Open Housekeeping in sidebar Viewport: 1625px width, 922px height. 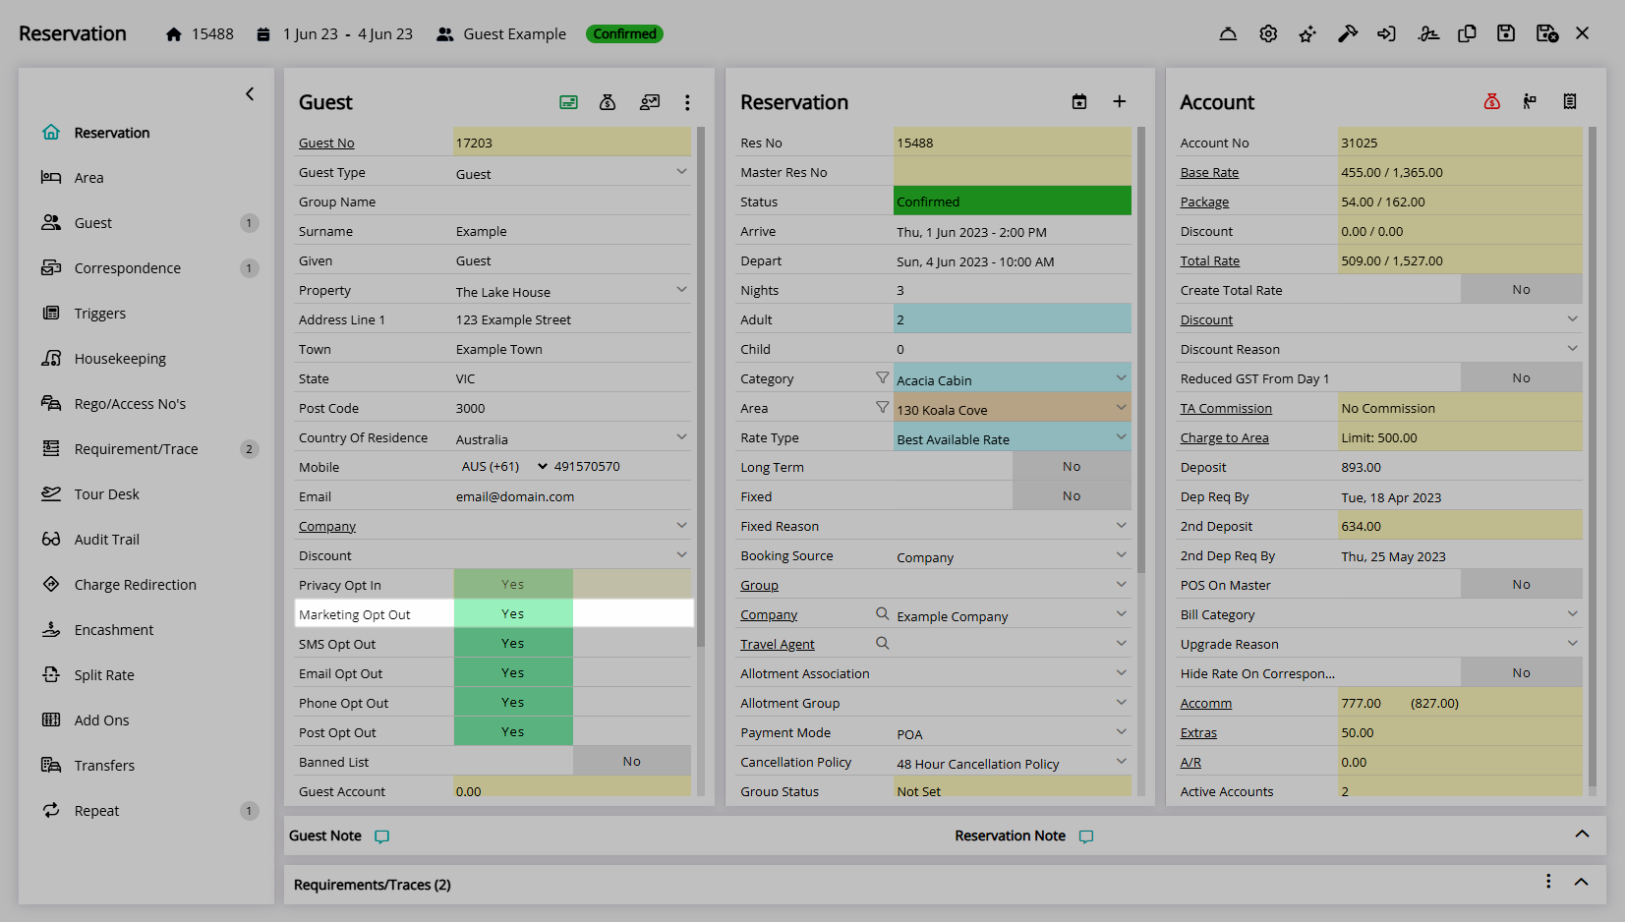(120, 359)
